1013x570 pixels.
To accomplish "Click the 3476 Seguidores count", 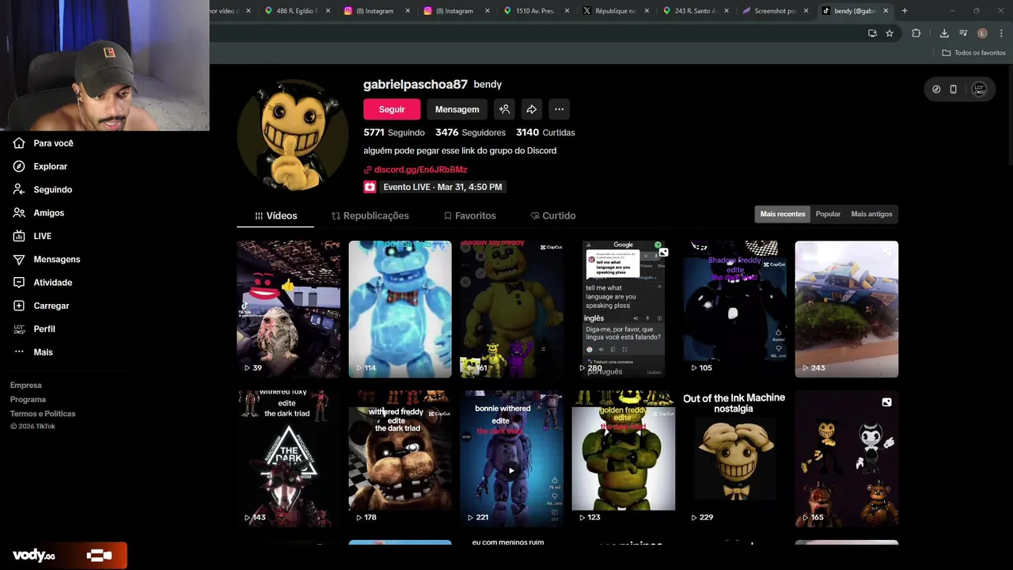I will pos(470,132).
